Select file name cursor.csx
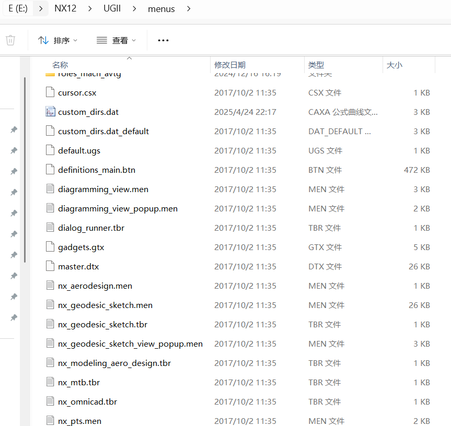Image resolution: width=451 pixels, height=426 pixels. (x=77, y=93)
